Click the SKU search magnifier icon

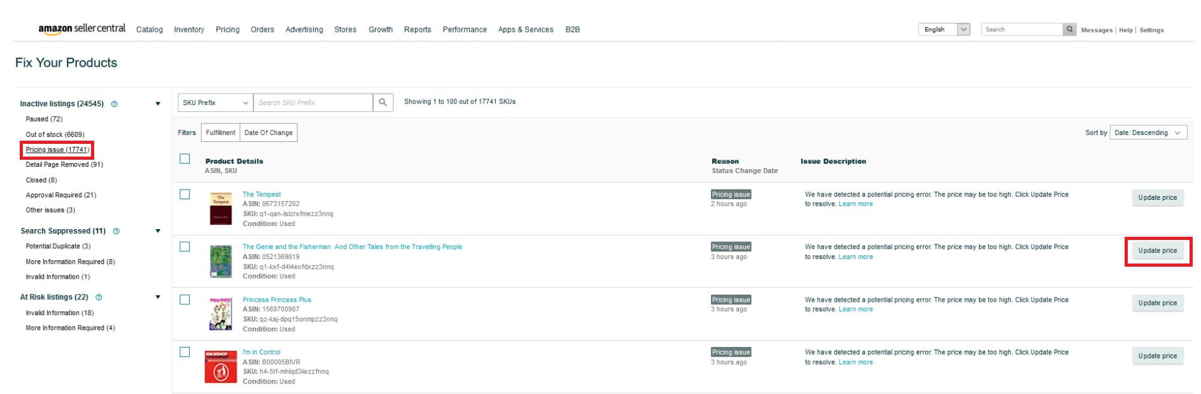tap(383, 102)
